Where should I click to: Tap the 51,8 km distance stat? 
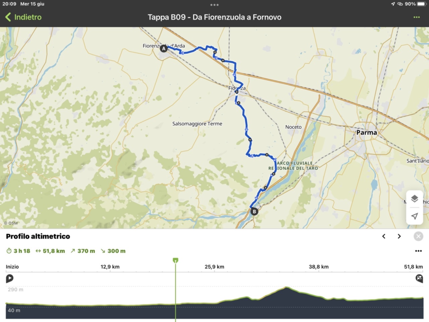point(50,251)
